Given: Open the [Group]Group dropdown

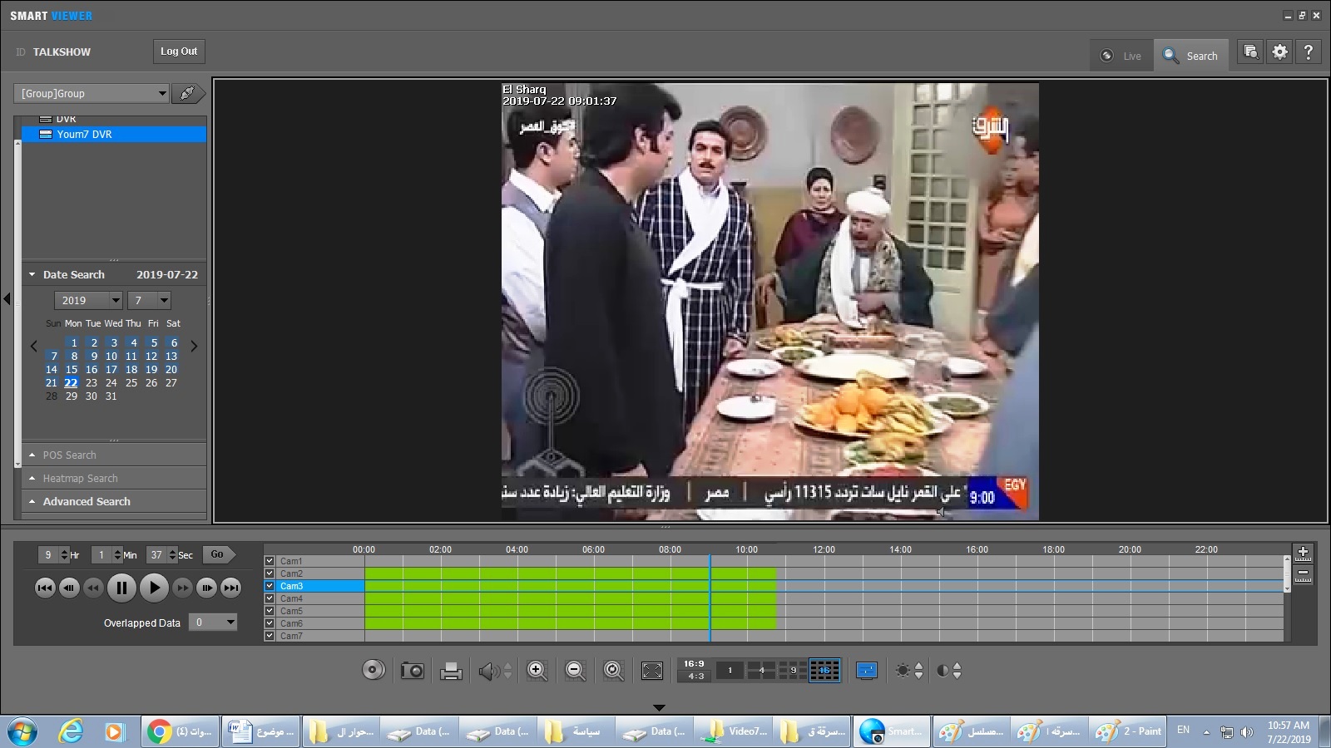Looking at the screenshot, I should click(x=92, y=93).
